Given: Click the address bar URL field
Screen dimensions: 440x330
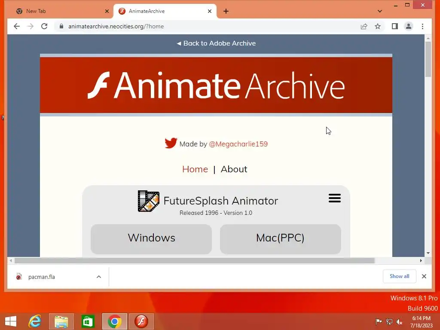Looking at the screenshot, I should pyautogui.click(x=208, y=26).
